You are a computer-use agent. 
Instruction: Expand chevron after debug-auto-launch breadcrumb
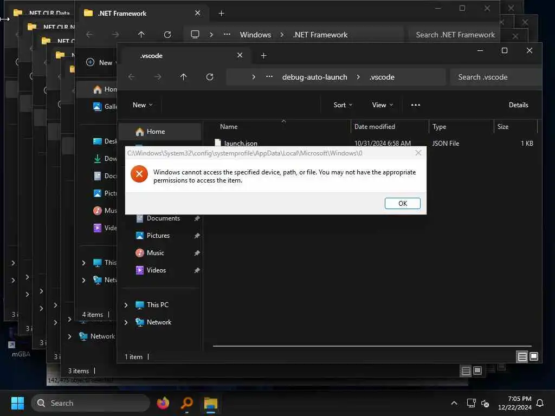coord(358,77)
